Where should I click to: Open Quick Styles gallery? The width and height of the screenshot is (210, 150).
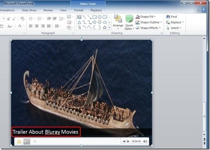tap(129, 22)
